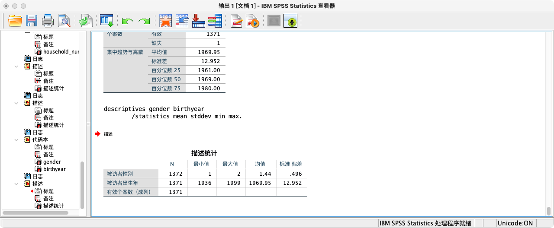Open a file with the folder icon

pyautogui.click(x=15, y=20)
